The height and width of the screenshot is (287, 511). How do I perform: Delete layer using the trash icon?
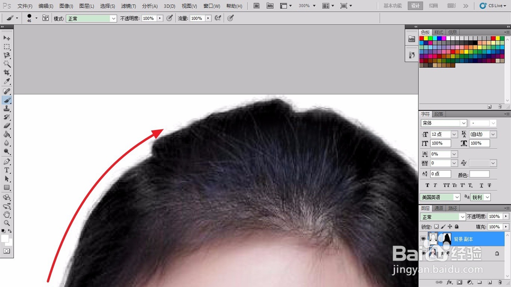click(500, 282)
